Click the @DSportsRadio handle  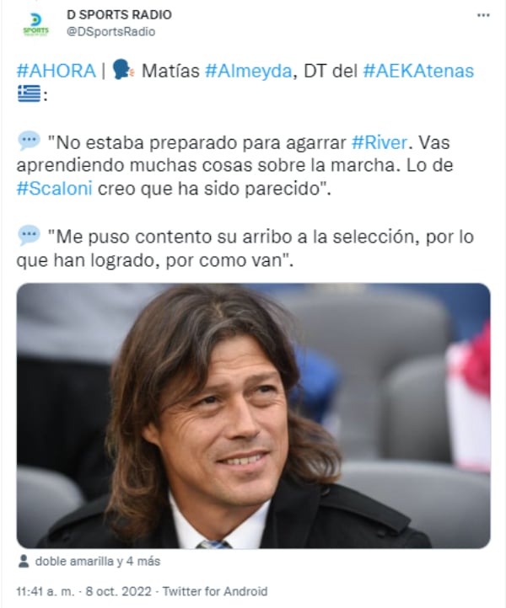point(111,31)
